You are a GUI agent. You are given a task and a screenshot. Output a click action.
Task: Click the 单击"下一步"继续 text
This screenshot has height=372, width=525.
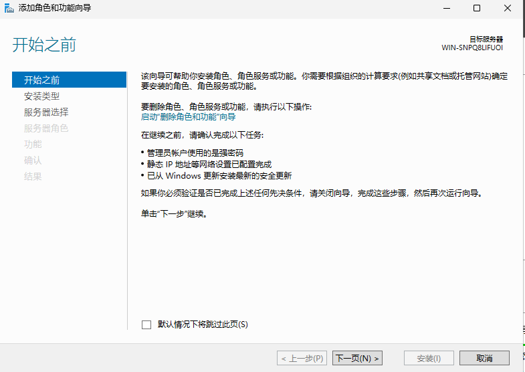[x=174, y=213]
